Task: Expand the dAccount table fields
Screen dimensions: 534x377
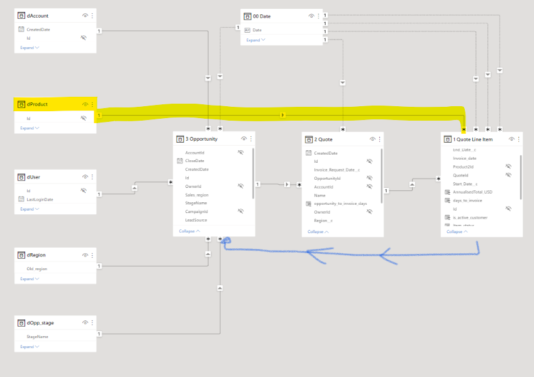Action: (30, 48)
